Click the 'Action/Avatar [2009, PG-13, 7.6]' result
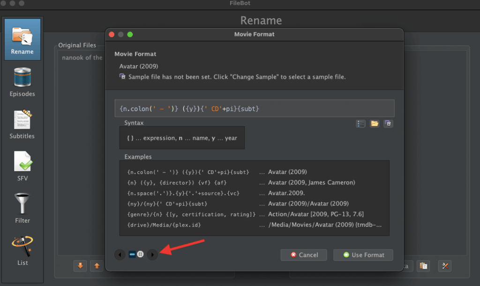Screen dimensions: 480x286 tap(316, 214)
